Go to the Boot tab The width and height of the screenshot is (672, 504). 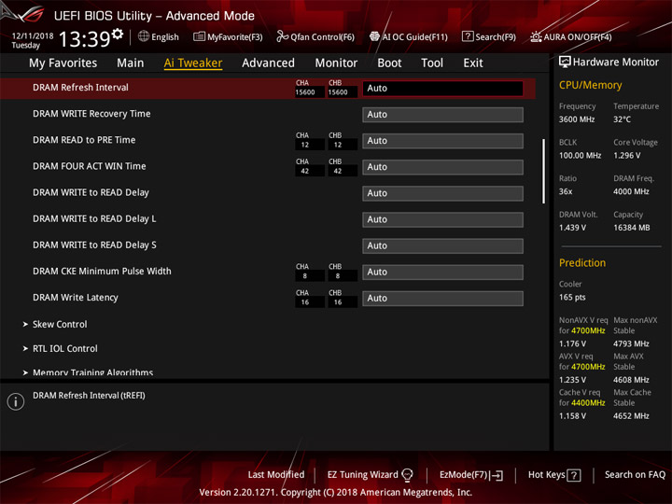point(389,63)
